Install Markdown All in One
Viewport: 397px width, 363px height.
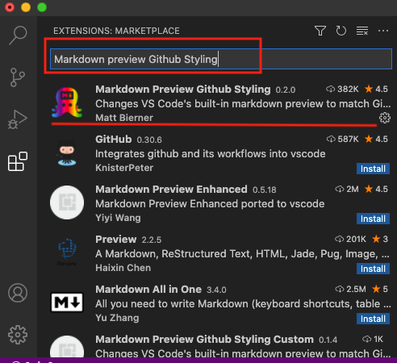click(x=373, y=319)
